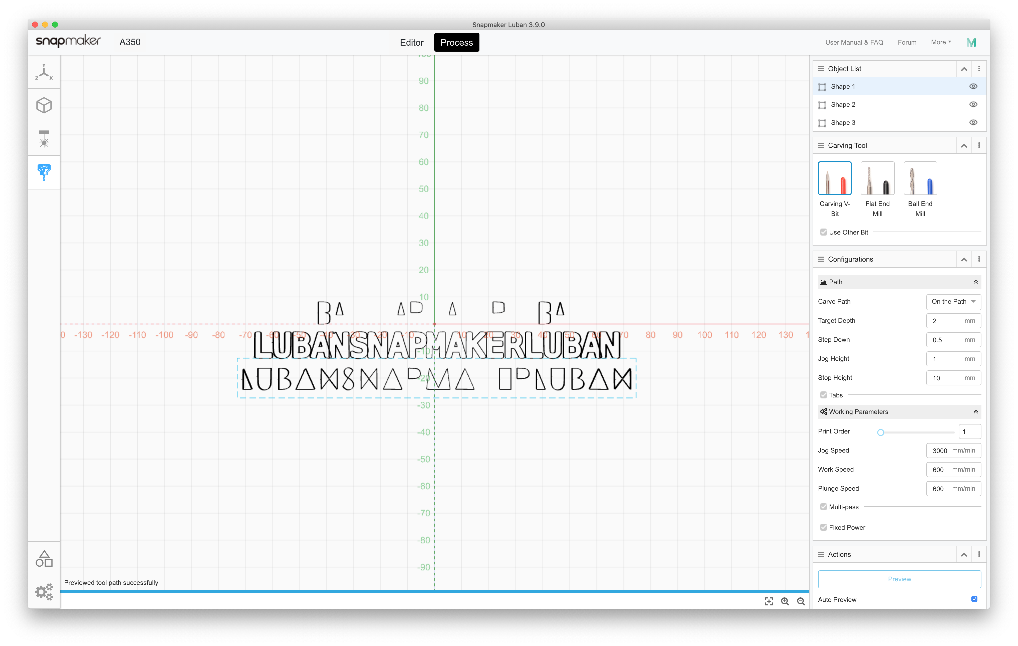Image resolution: width=1018 pixels, height=646 pixels.
Task: Switch to the 3D Printing module icon
Action: (x=44, y=105)
